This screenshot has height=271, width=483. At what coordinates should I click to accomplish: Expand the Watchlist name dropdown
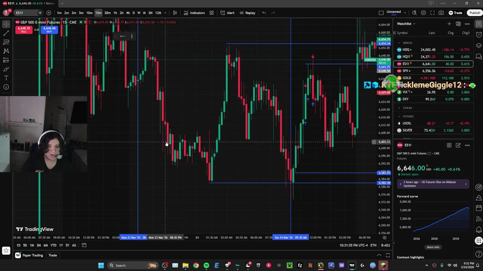[x=406, y=24]
